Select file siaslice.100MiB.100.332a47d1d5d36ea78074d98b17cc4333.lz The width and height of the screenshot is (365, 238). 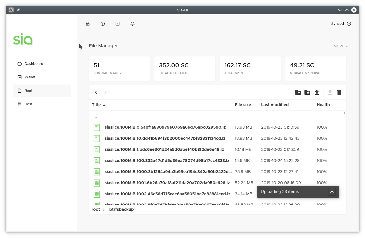[x=167, y=161]
